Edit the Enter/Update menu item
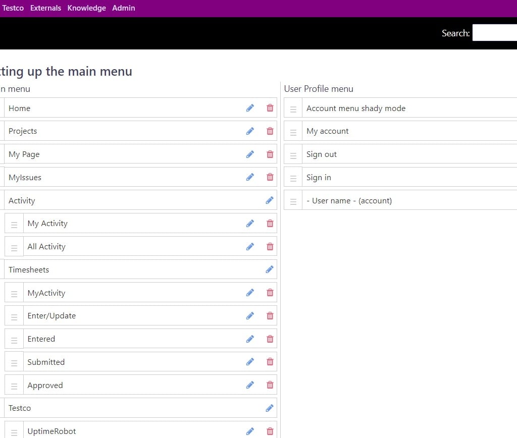This screenshot has width=517, height=438. pos(250,316)
